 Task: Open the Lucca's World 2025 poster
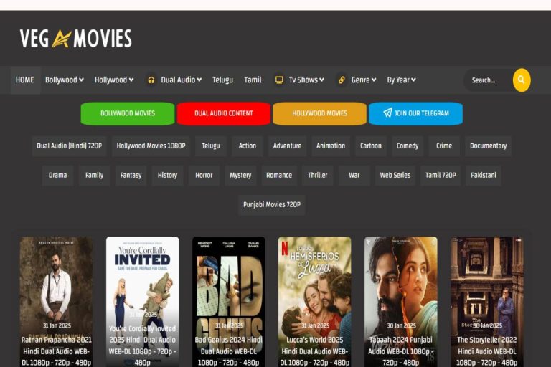(x=314, y=302)
